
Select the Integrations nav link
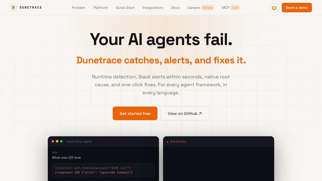pyautogui.click(x=153, y=8)
